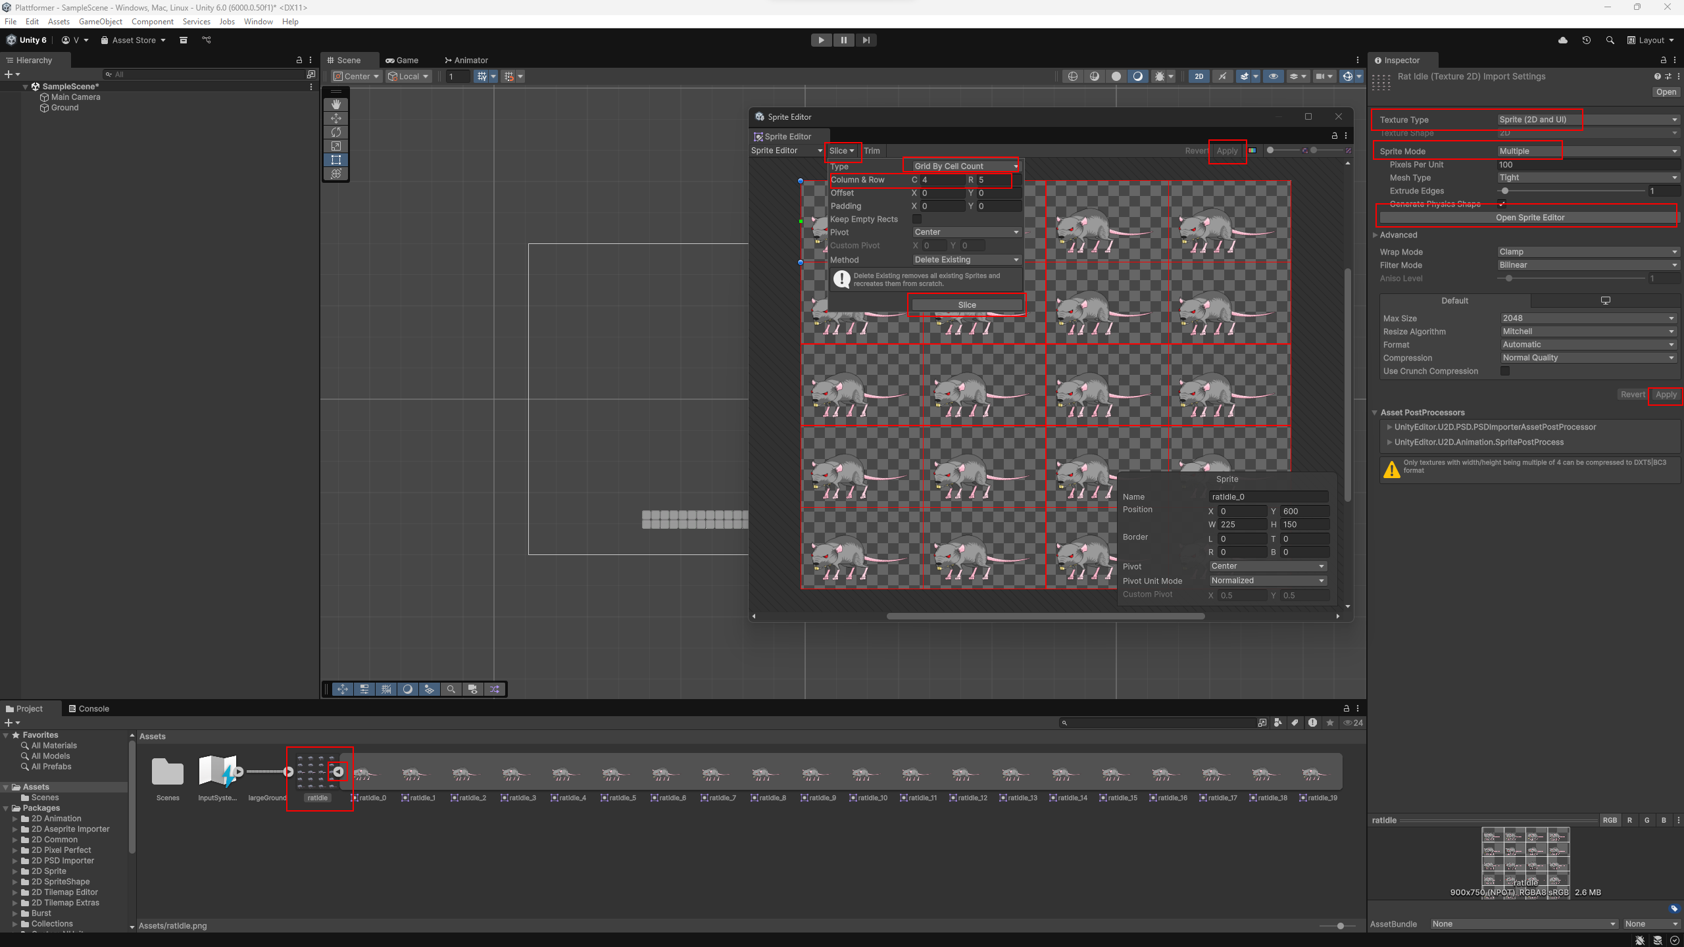Click Trim in Sprite Editor toolbar
Screen dimensions: 1684x947
(x=872, y=151)
